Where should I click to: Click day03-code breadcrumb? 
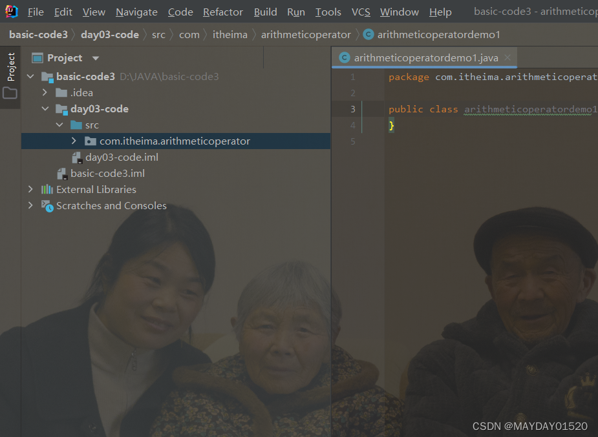(110, 35)
